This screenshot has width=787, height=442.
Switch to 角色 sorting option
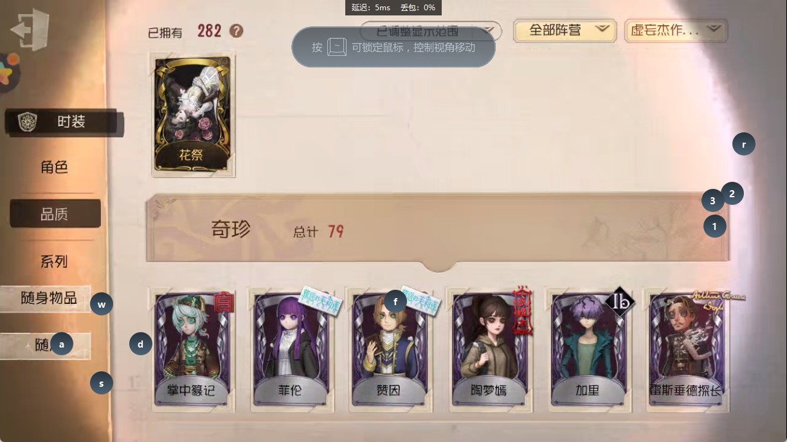(x=55, y=168)
